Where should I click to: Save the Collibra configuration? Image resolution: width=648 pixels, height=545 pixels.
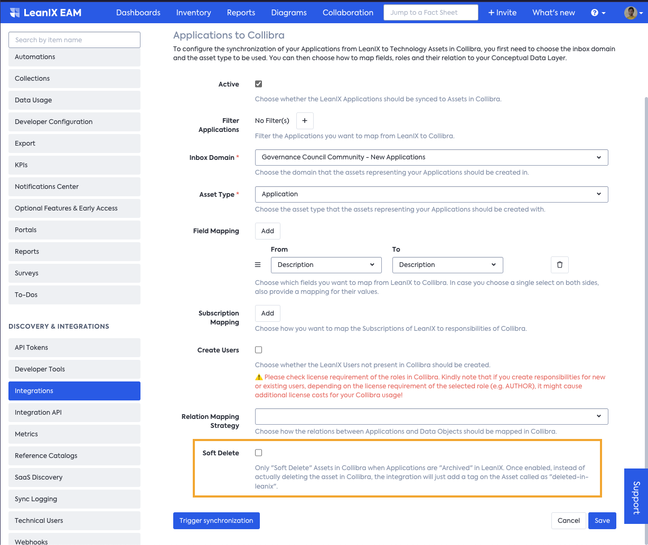click(602, 521)
